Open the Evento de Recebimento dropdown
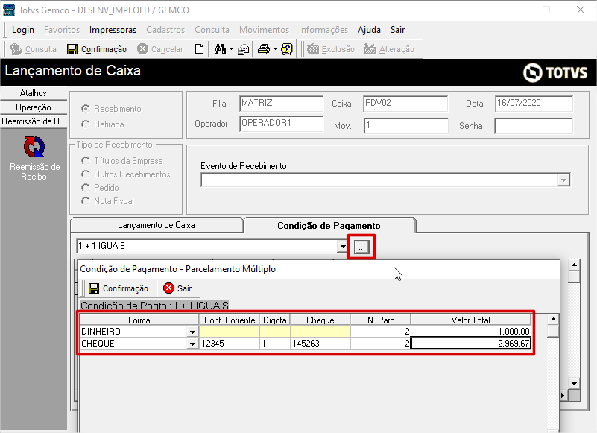Viewport: 597px width, 433px height. click(x=563, y=180)
